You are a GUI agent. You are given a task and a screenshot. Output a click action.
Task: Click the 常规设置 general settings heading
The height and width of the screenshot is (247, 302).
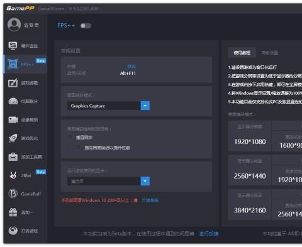(70, 51)
